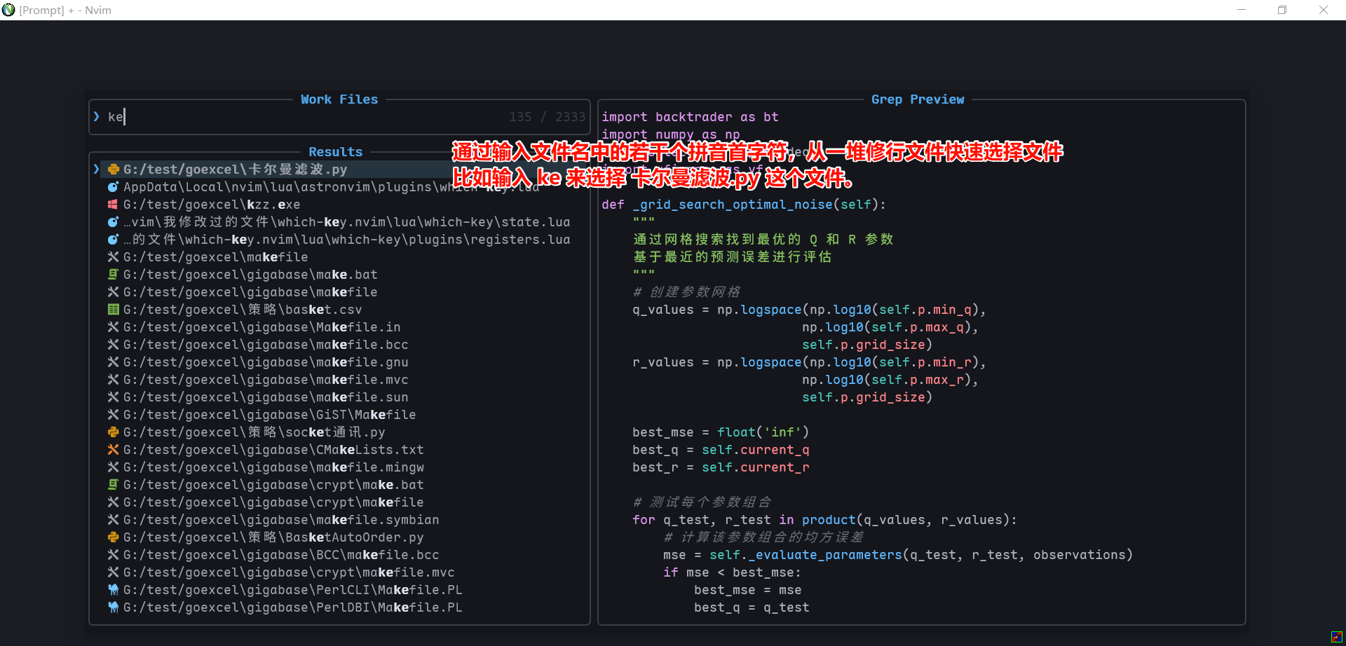The width and height of the screenshot is (1346, 646).
Task: Click the Grep Preview panel title
Action: 917,99
